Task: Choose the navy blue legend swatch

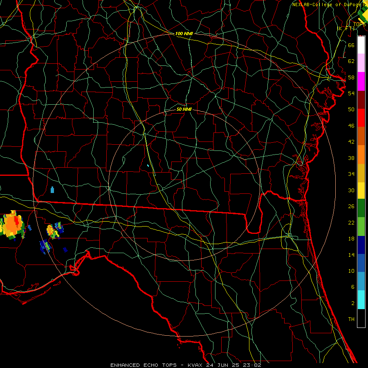Action: coord(361,245)
